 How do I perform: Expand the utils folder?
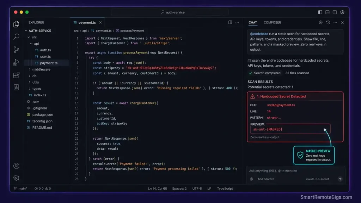pos(29,82)
